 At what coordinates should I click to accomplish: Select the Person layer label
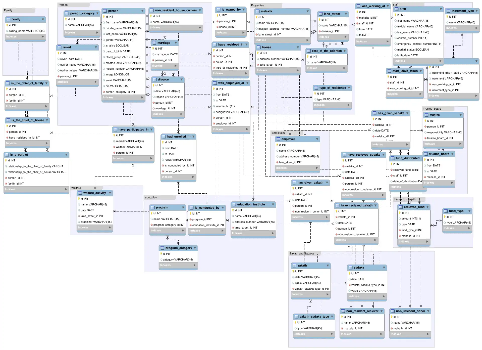coord(63,5)
